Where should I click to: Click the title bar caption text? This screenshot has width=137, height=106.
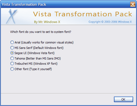point(24,4)
